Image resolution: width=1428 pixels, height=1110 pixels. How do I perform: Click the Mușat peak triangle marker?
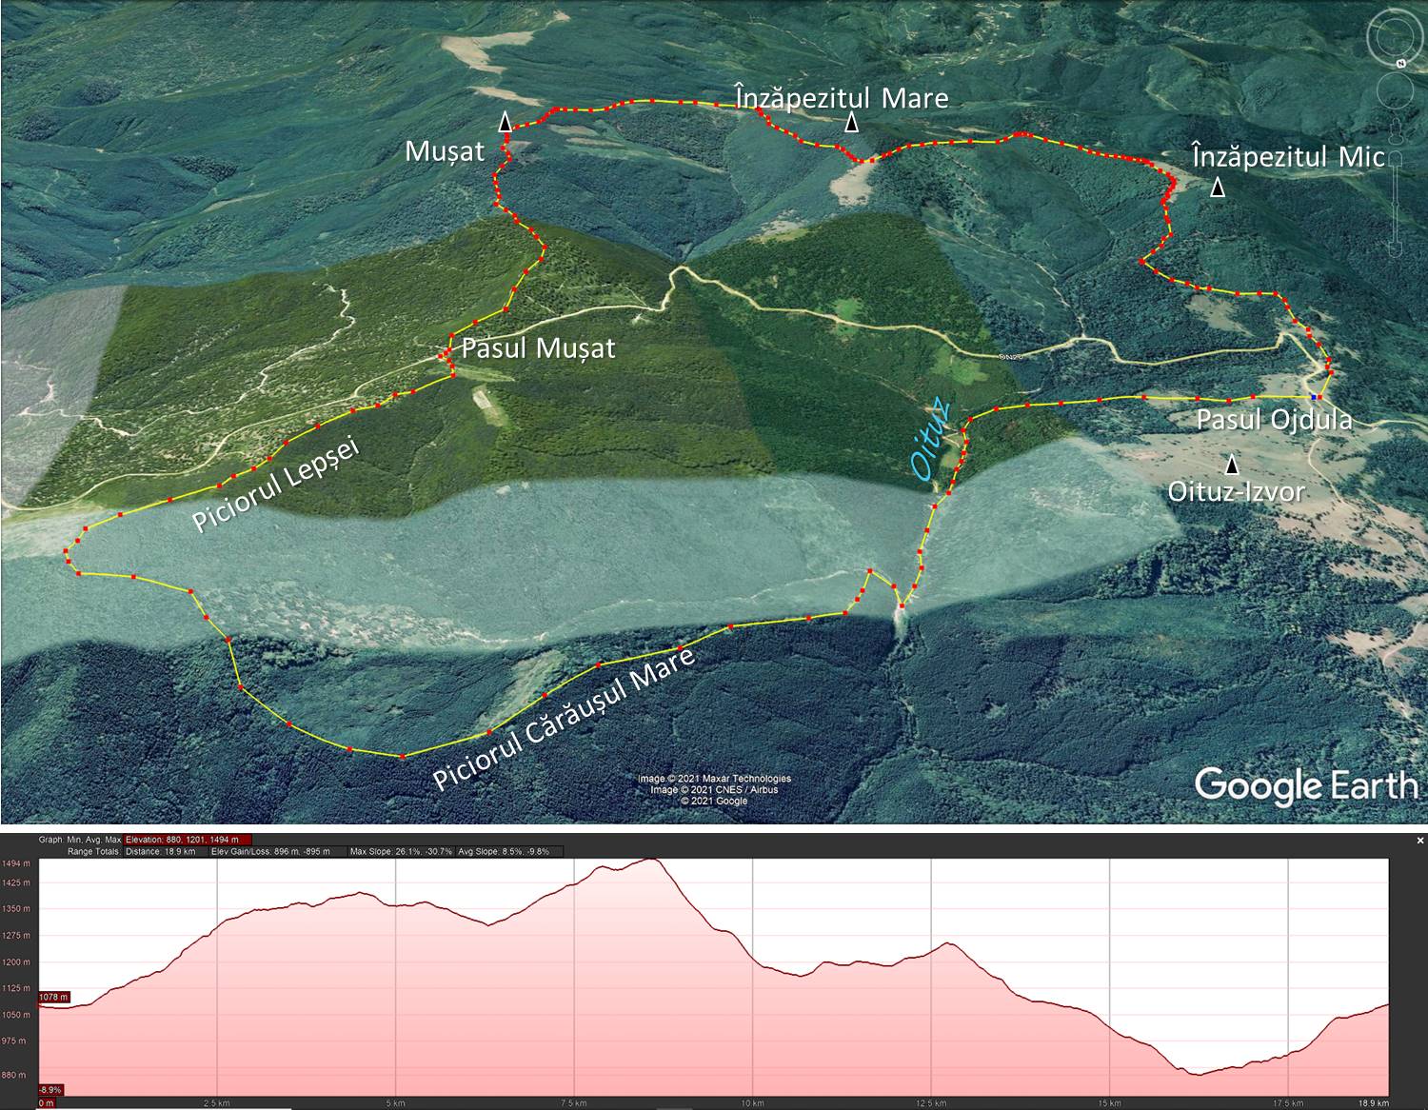click(506, 122)
